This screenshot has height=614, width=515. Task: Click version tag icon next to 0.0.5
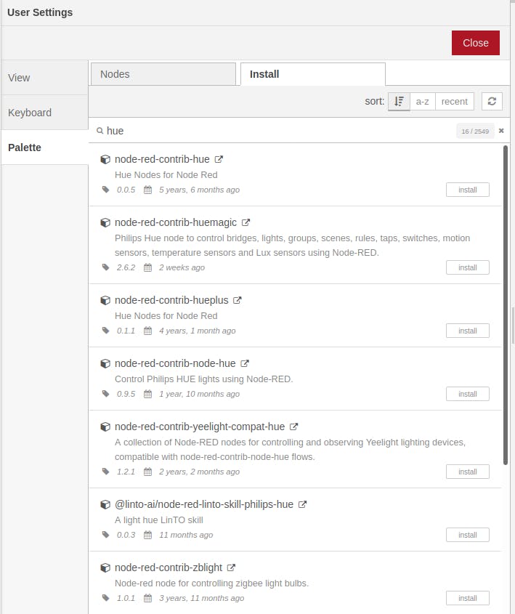pos(105,190)
